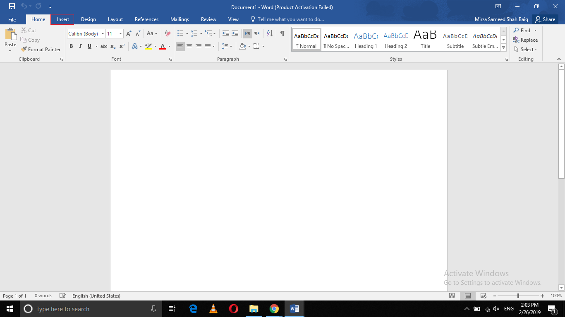Click the Share button
This screenshot has width=565, height=317.
coord(545,19)
